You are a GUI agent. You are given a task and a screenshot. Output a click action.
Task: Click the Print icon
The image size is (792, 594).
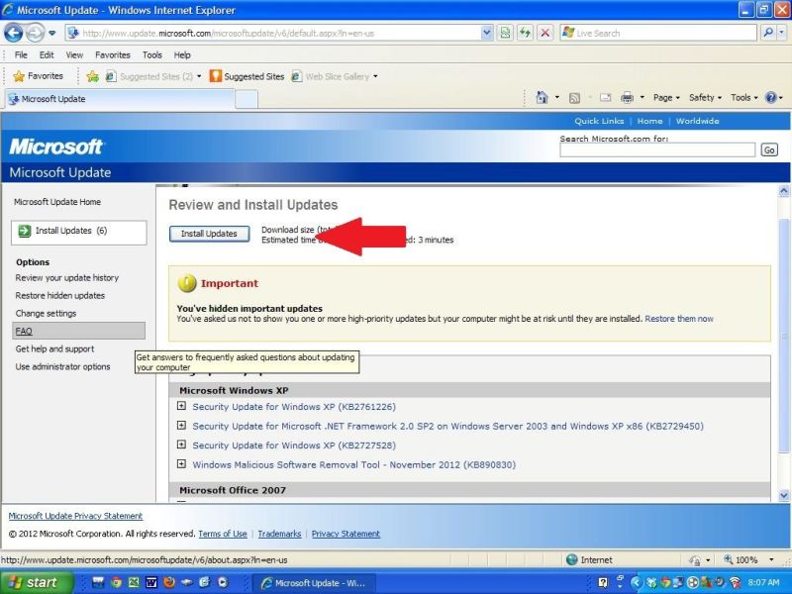[x=627, y=98]
